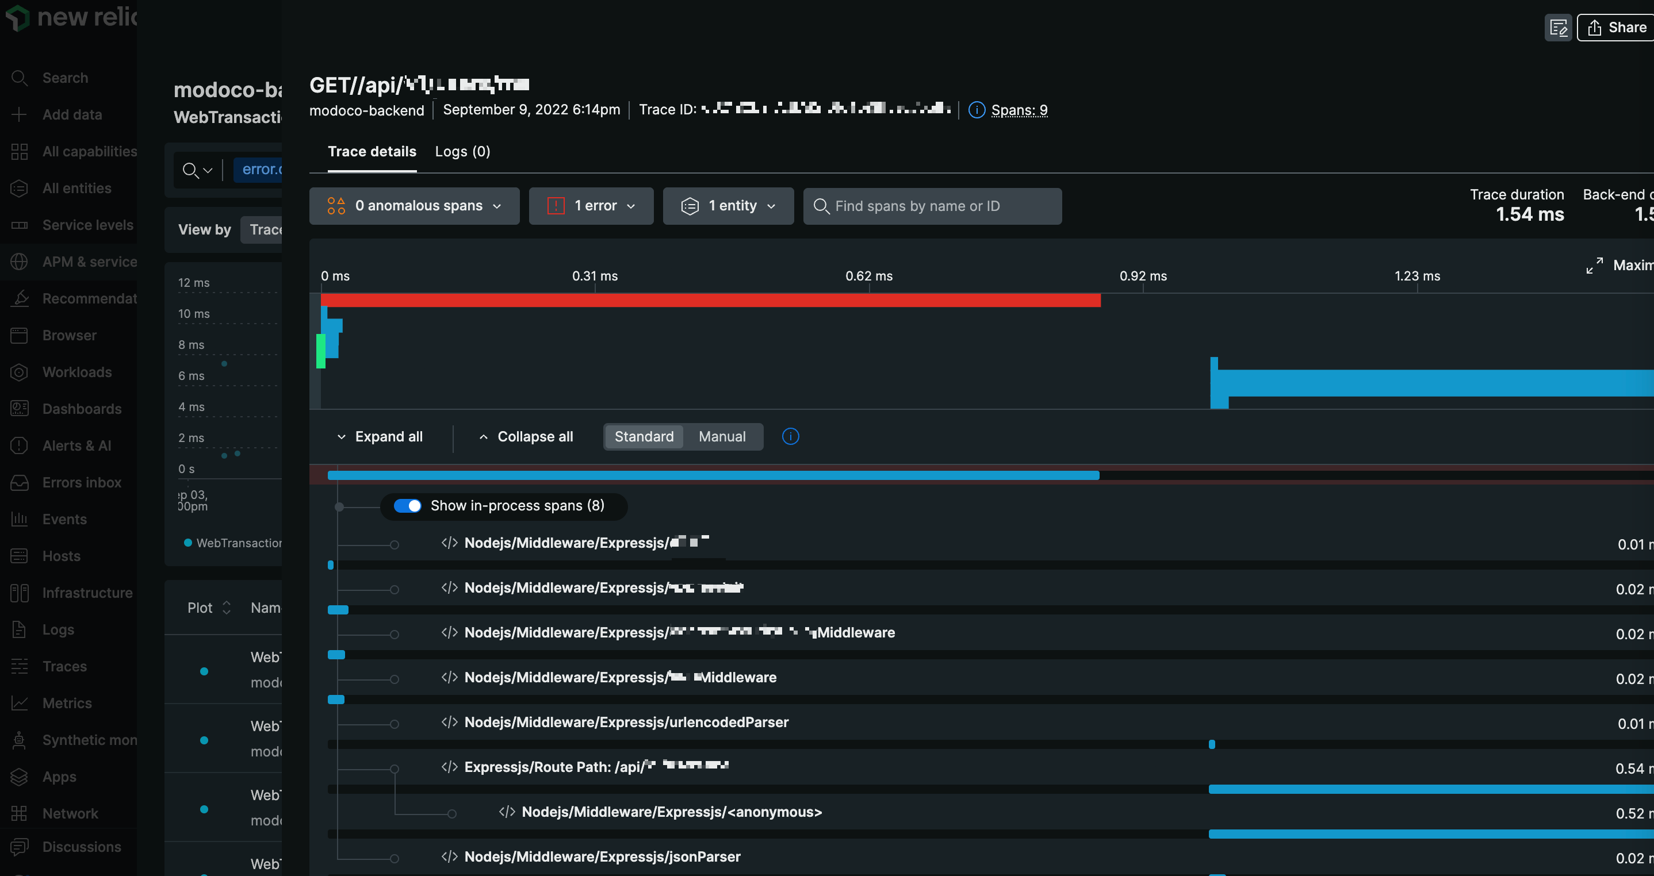Select the Manual view mode
Screen dimensions: 1654x876
[x=722, y=436]
